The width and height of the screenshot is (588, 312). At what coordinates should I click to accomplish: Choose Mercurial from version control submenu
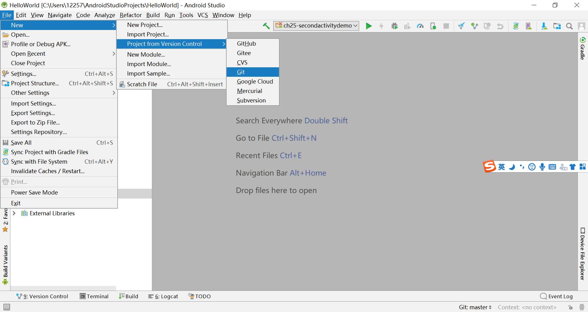click(253, 91)
